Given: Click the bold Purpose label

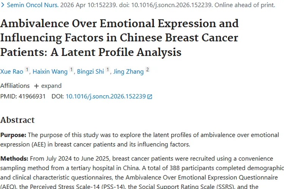Looking at the screenshot, I should pyautogui.click(x=13, y=135).
